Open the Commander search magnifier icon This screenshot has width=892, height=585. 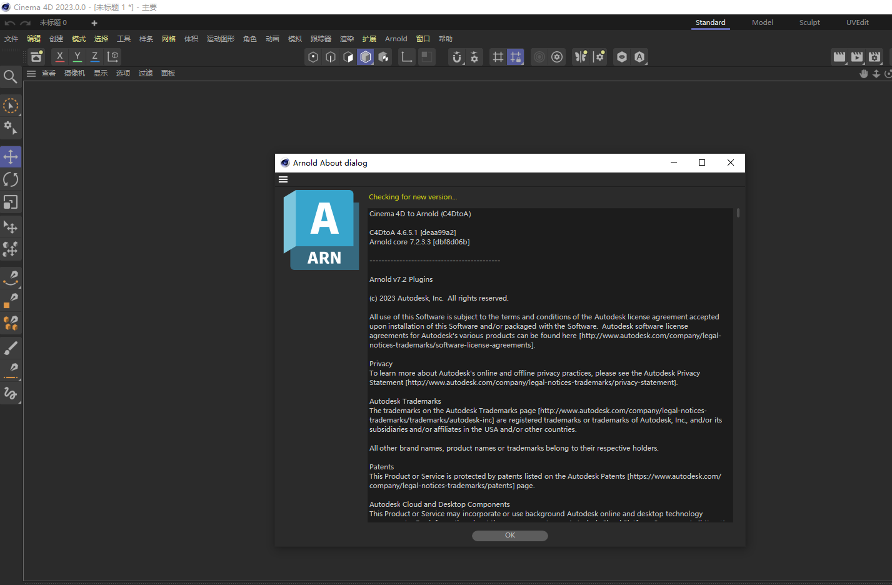pos(10,76)
